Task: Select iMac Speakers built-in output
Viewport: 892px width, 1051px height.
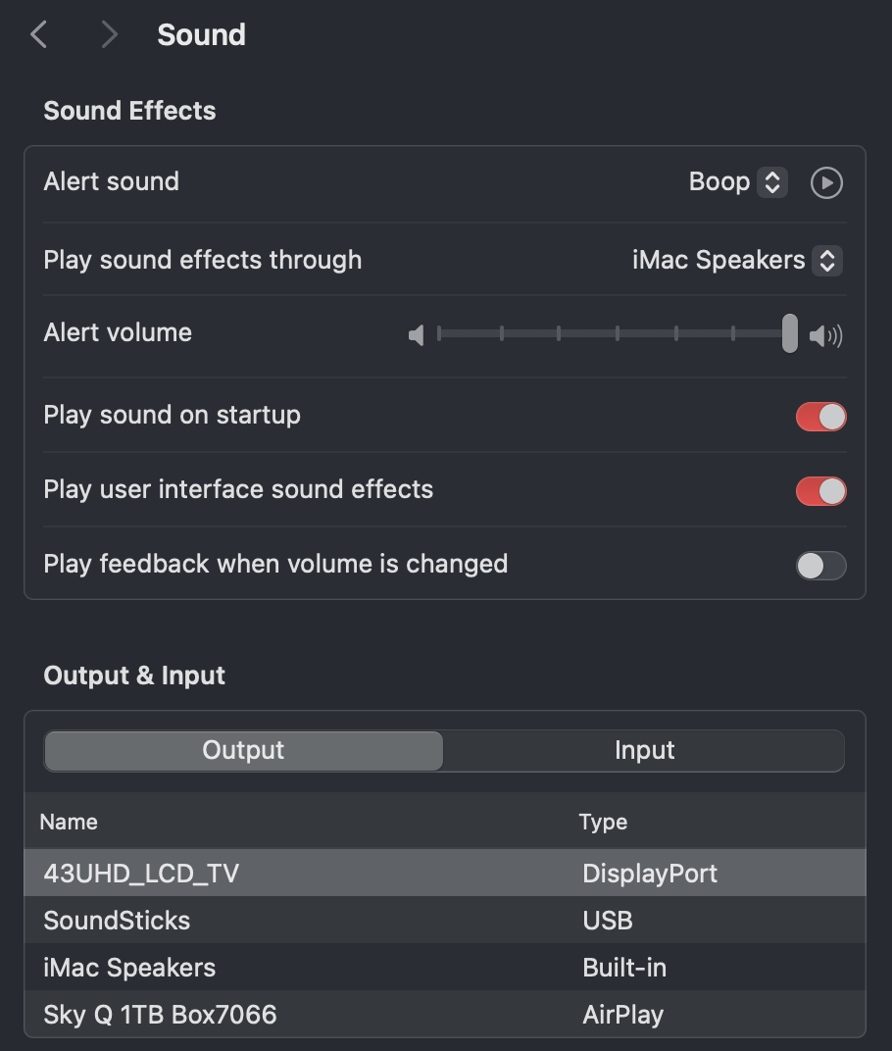Action: tap(129, 968)
